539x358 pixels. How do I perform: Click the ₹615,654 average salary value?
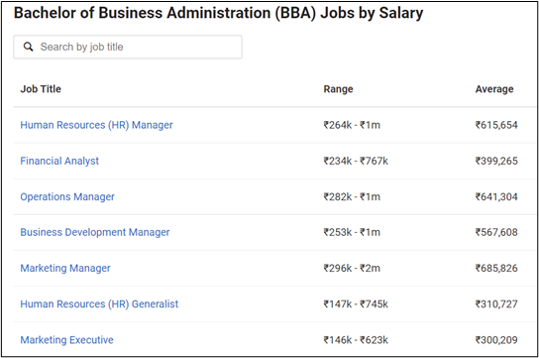point(496,125)
